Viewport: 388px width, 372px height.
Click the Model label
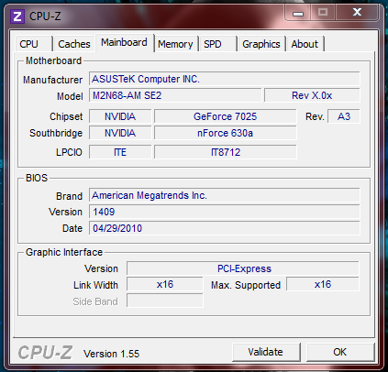point(70,96)
